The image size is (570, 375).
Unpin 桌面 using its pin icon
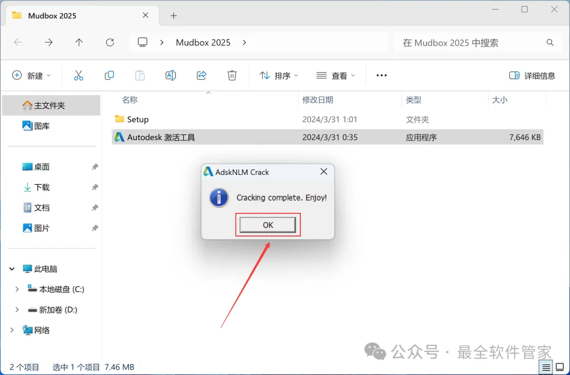[x=94, y=167]
